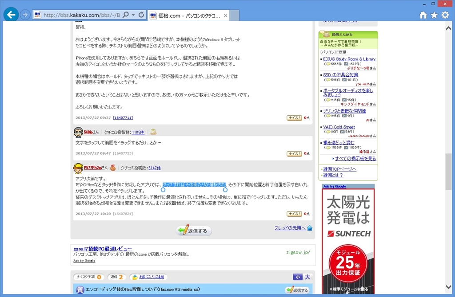The image size is (455, 297).
Task: Click the 返信する reply button with pencil
Action: [194, 231]
